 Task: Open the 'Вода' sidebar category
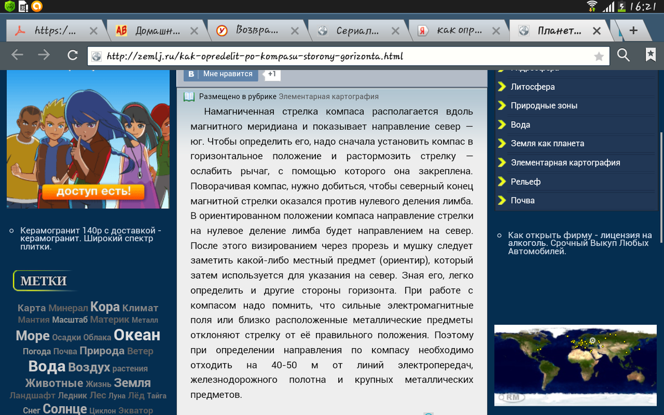(x=520, y=124)
